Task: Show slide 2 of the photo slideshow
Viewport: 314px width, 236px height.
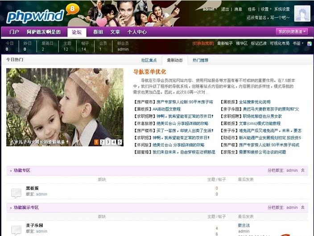Action: 102,142
